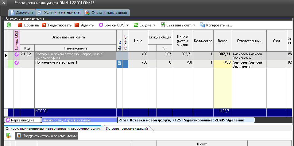Close the document editing window
Screen dimensions: 294x146
point(4,3)
